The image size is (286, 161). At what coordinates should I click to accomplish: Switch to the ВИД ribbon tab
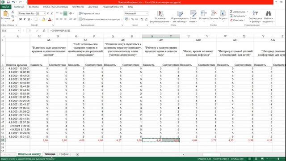pos(130,7)
